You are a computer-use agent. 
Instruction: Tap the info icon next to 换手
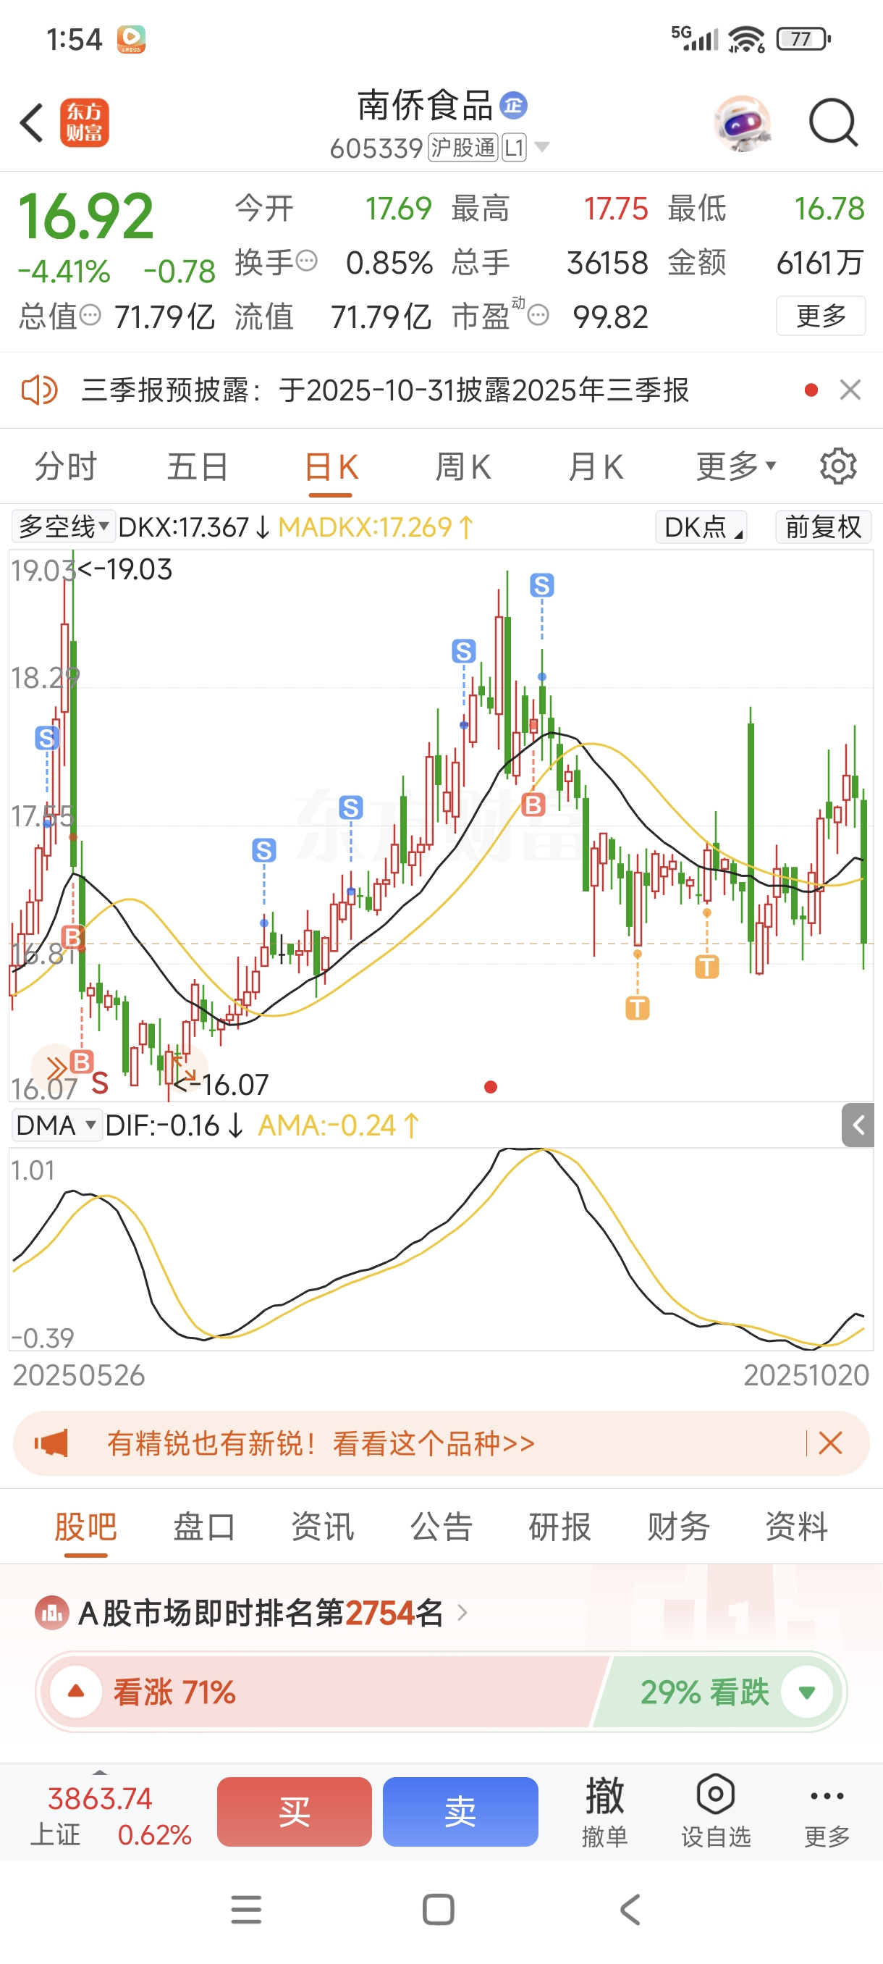(306, 261)
